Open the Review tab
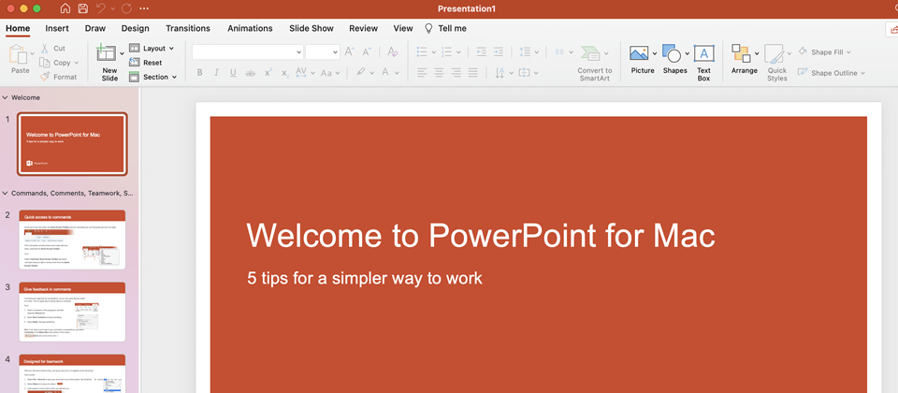Screen dimensions: 898x393 pyautogui.click(x=364, y=28)
